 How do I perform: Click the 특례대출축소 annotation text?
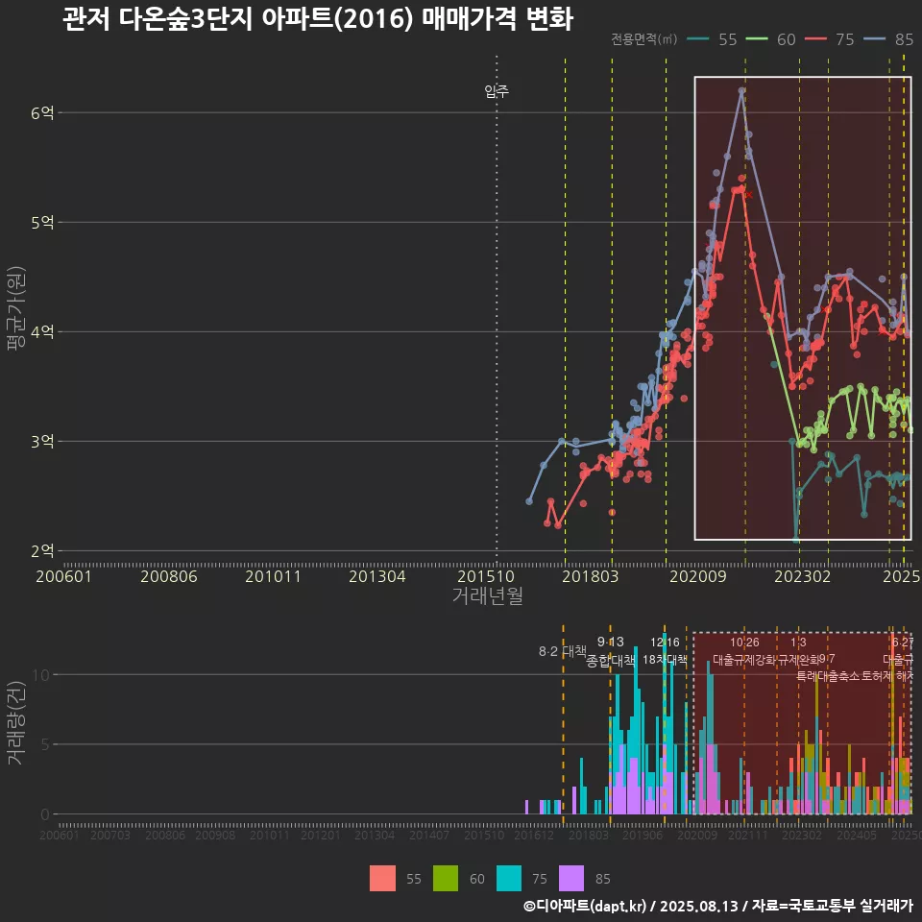(827, 676)
